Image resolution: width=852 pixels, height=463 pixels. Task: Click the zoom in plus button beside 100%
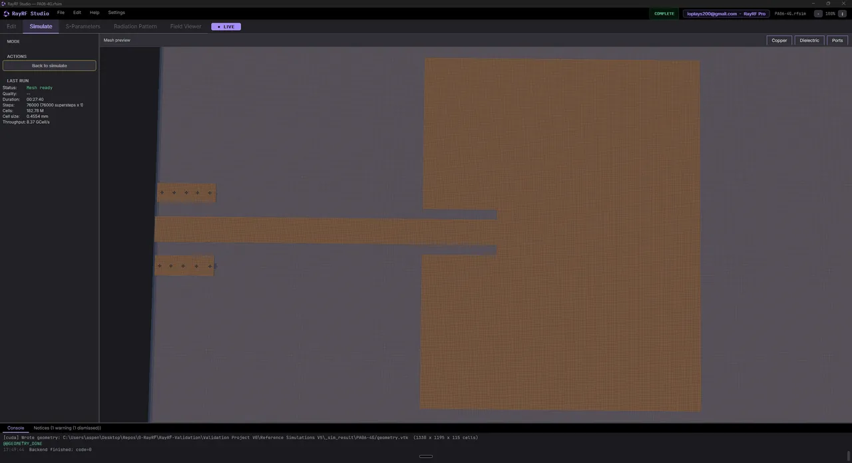842,13
